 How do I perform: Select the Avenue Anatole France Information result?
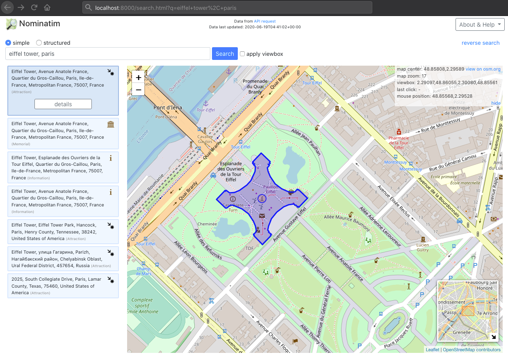point(63,201)
